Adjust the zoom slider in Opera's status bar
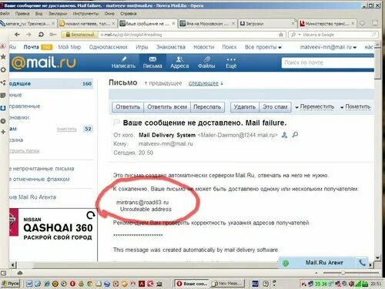Viewport: 385px width, 289px height. point(343,273)
